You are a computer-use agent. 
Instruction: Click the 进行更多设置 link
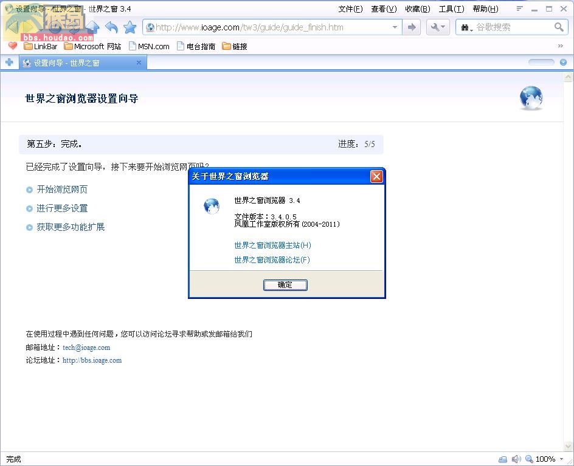(x=62, y=208)
